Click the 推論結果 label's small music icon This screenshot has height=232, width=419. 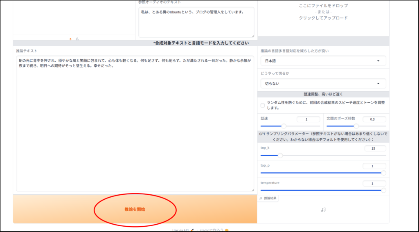pos(261,198)
